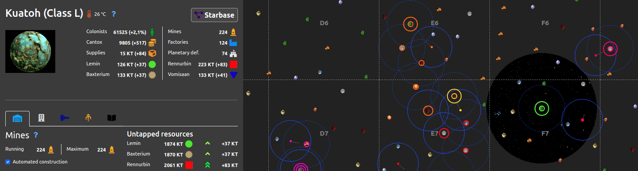Switch to the open book tab
Screen dimensions: 638x171
(112, 118)
